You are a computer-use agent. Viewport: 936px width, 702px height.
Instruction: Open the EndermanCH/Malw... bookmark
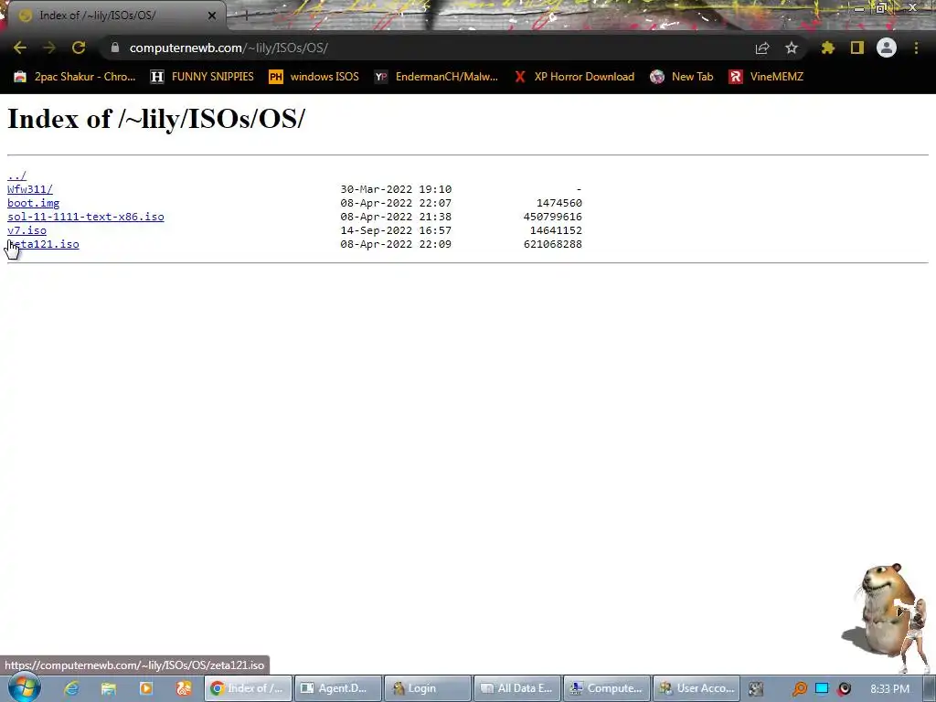(x=436, y=77)
